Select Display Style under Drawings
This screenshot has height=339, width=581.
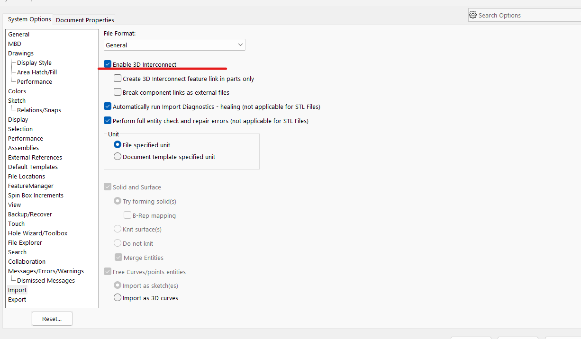click(x=34, y=62)
